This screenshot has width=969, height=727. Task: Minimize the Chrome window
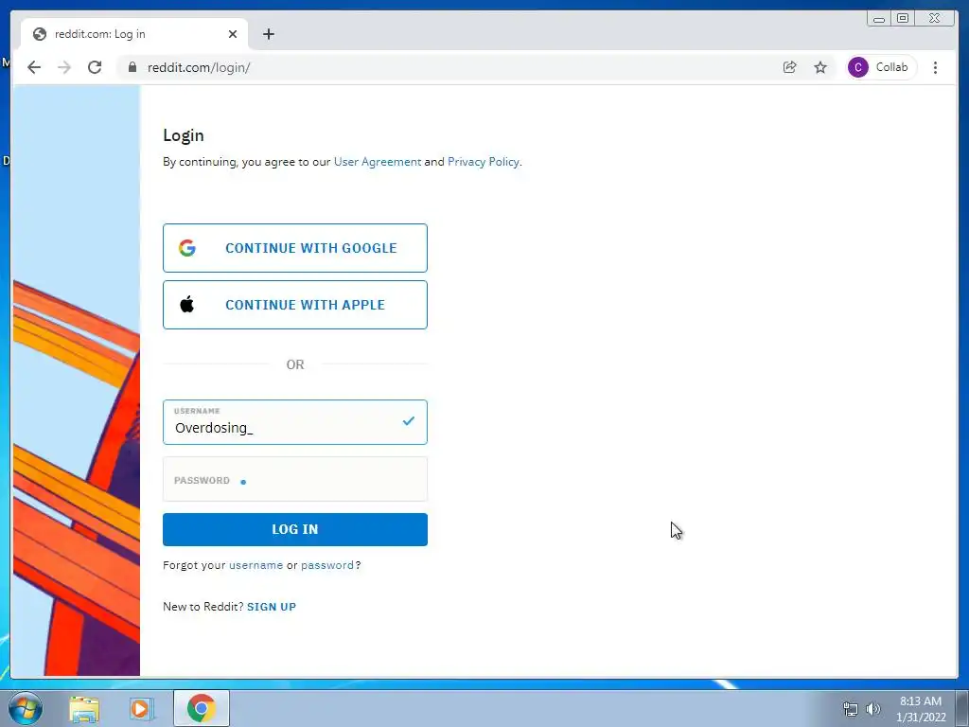[x=879, y=19]
